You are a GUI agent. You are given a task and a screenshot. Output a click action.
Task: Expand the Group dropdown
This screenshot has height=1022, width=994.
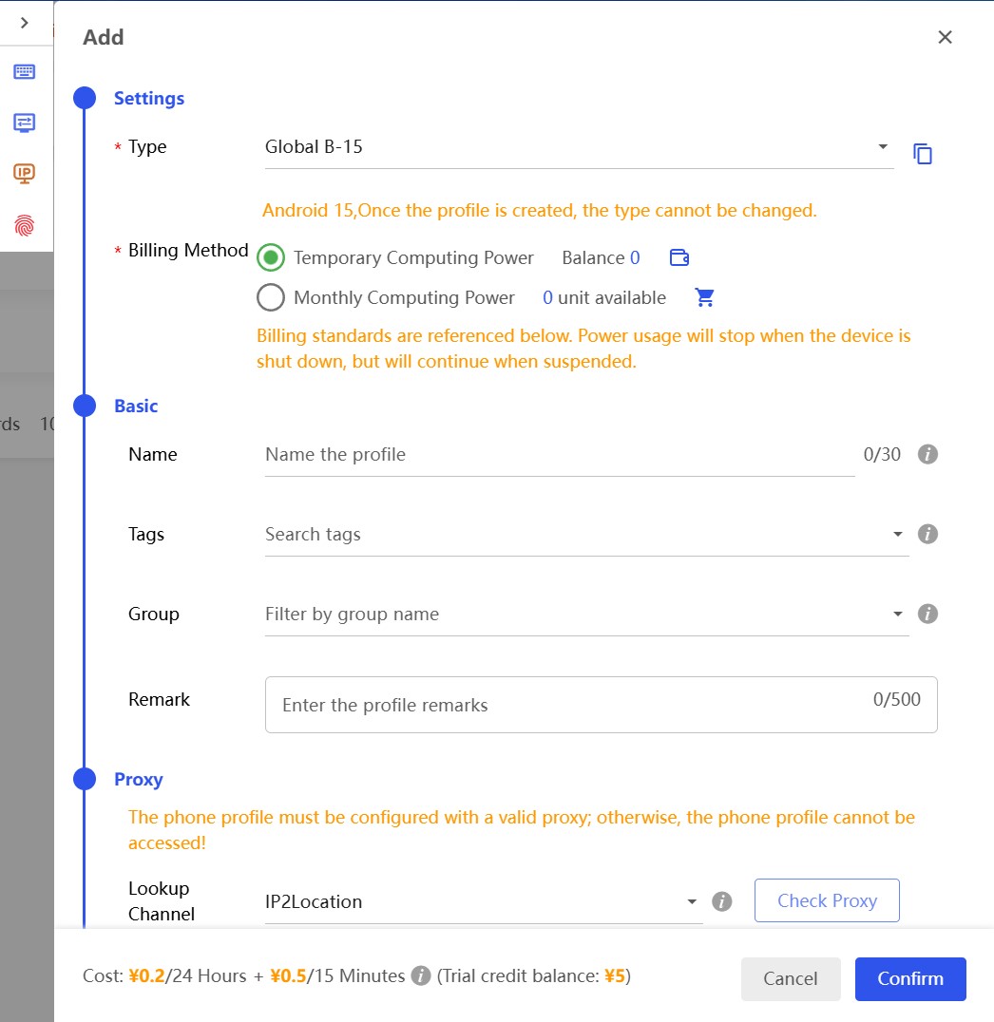[x=897, y=614]
